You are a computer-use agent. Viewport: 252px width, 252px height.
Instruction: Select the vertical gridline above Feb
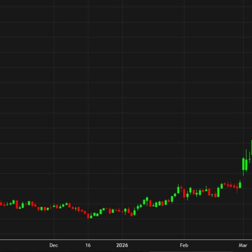click(183, 105)
